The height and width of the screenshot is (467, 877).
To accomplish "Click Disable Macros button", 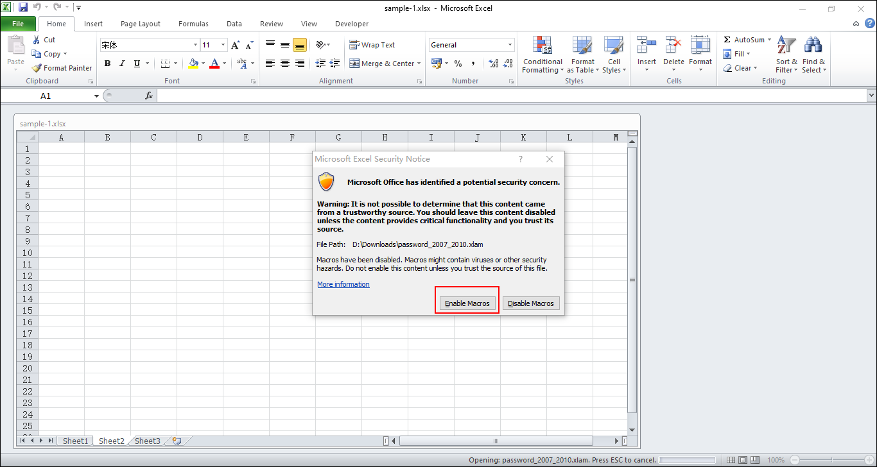I will click(531, 303).
